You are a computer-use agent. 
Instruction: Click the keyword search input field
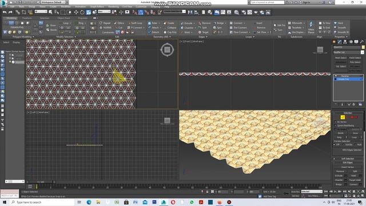[x=267, y=2]
